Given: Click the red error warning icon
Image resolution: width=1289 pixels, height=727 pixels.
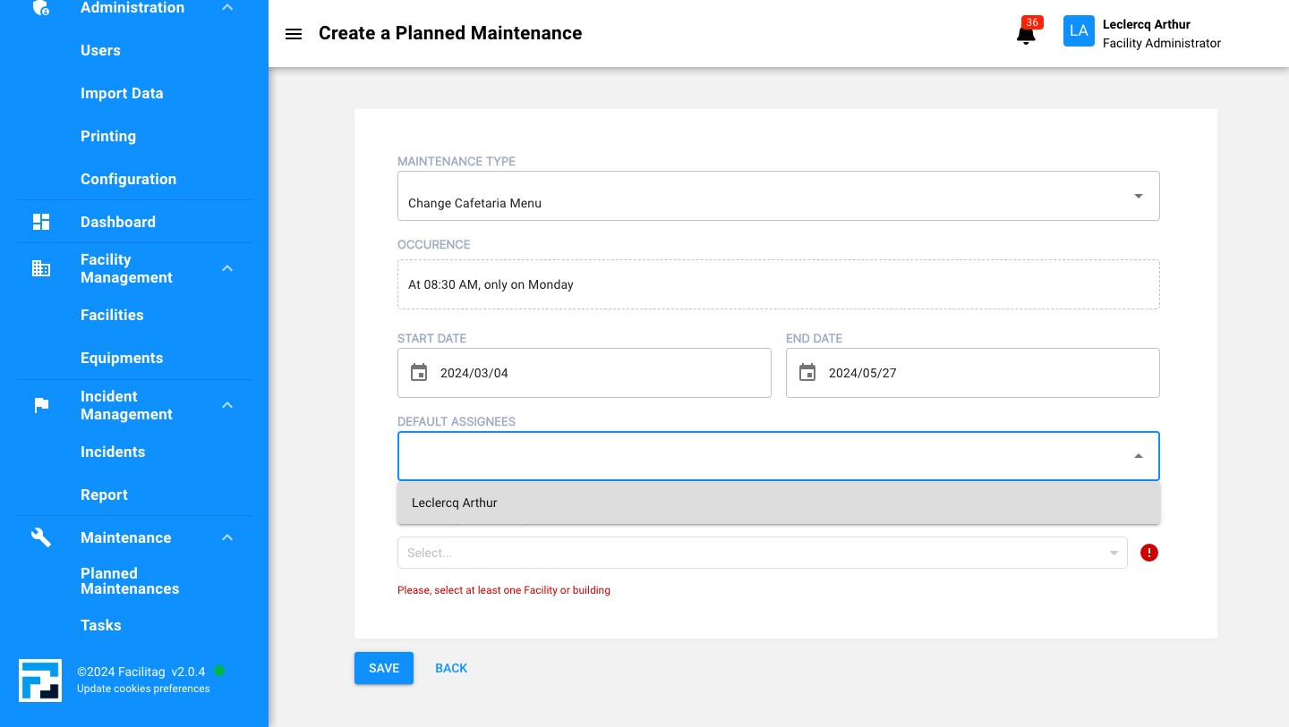Looking at the screenshot, I should pyautogui.click(x=1149, y=553).
